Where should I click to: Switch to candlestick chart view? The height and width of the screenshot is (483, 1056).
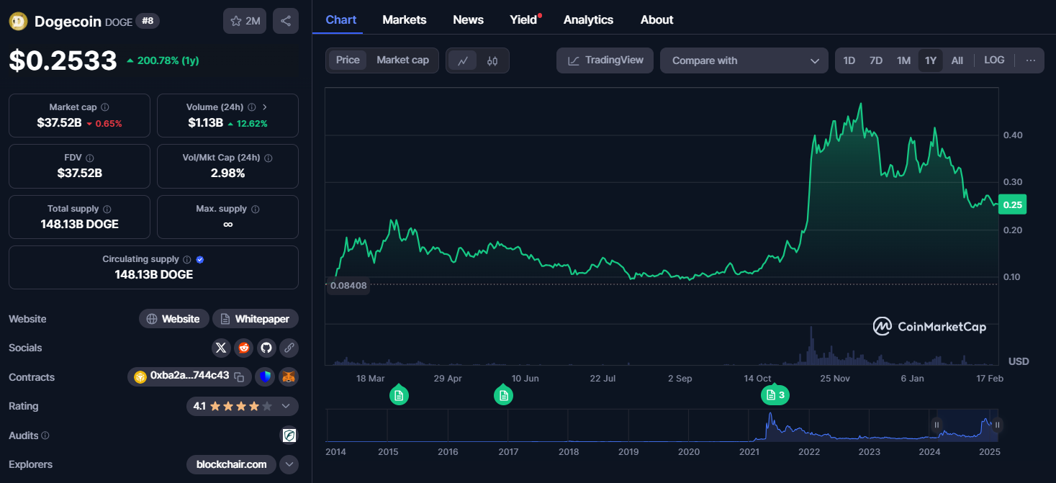coord(492,61)
